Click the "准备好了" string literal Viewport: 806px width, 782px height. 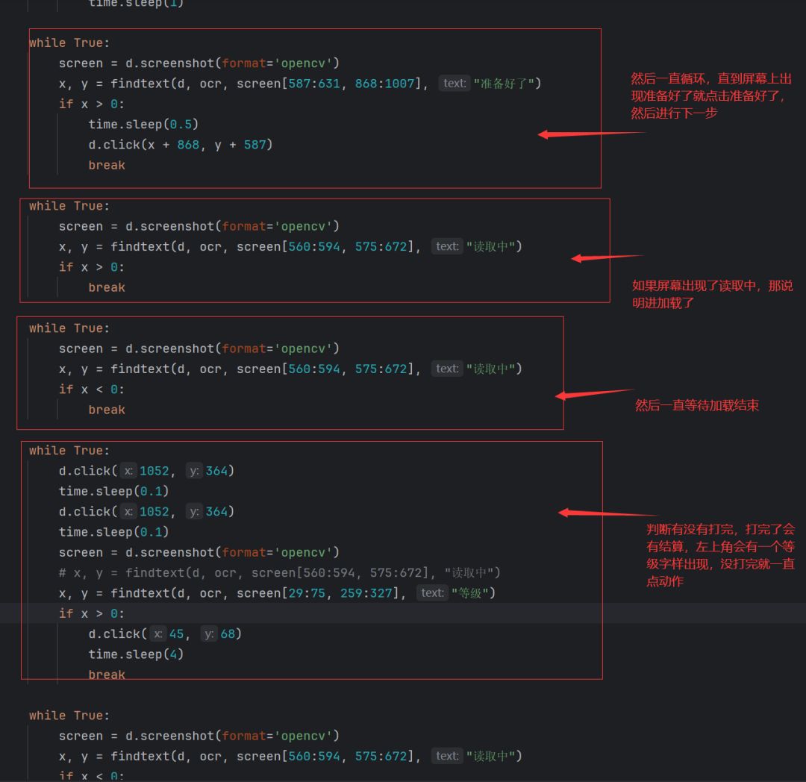tap(504, 84)
